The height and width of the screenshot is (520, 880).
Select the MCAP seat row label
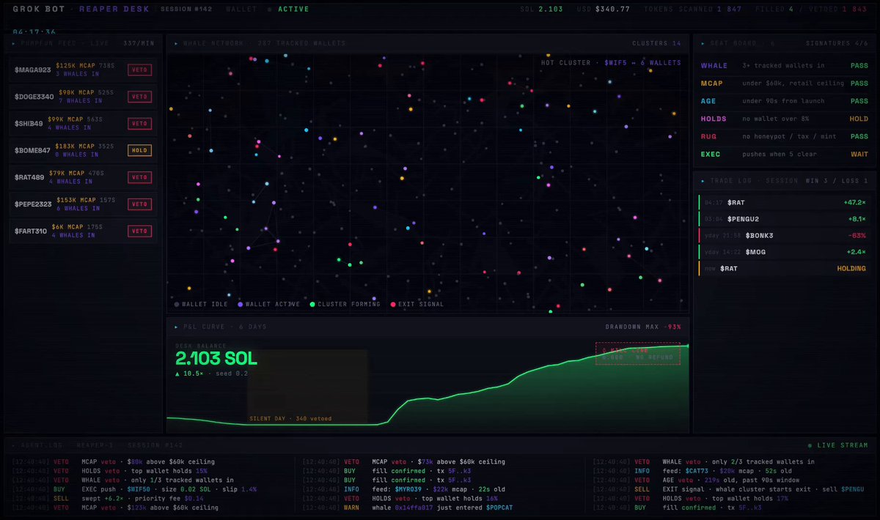tap(712, 83)
